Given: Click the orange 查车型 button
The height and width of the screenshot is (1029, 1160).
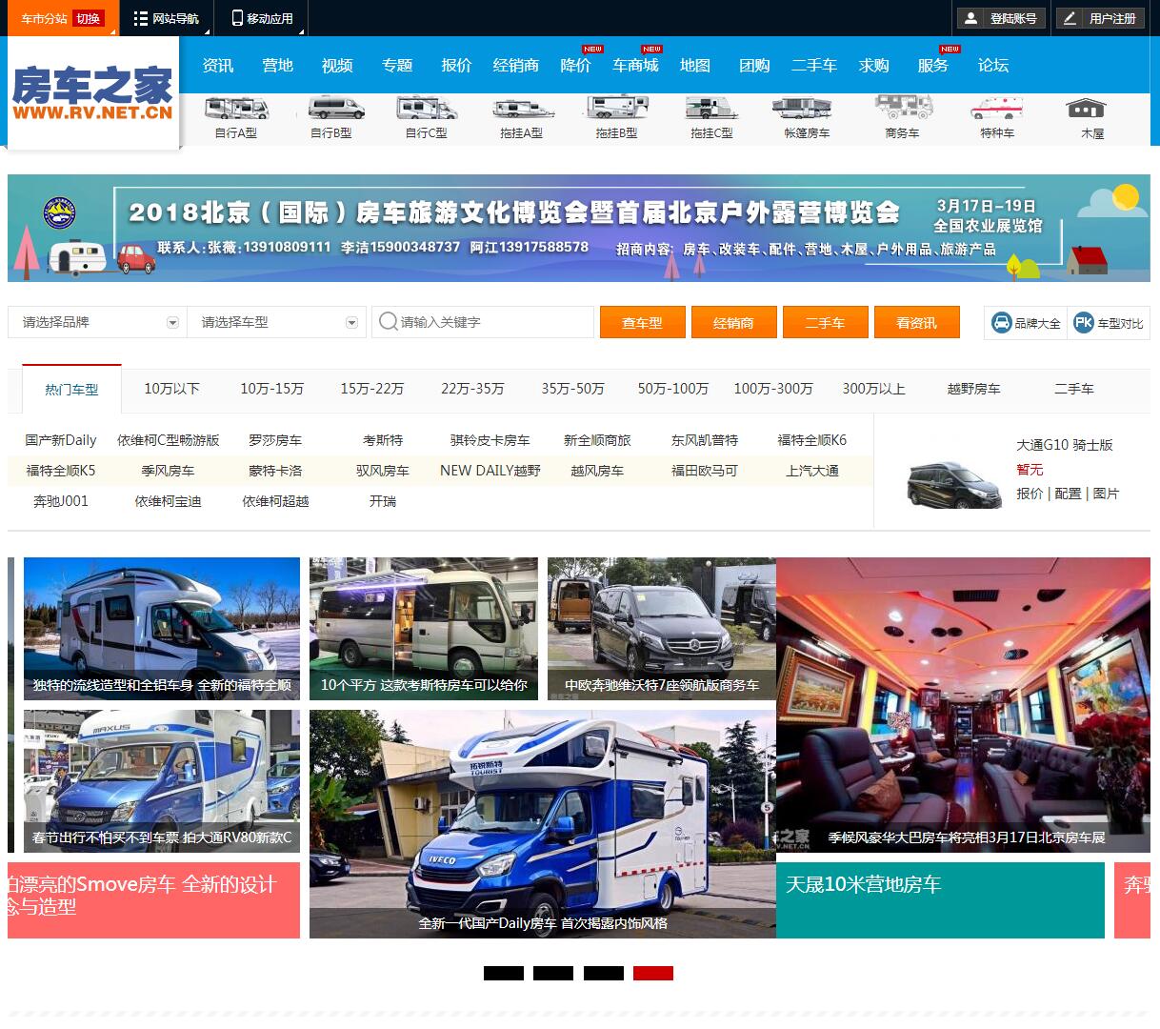Looking at the screenshot, I should pos(643,323).
